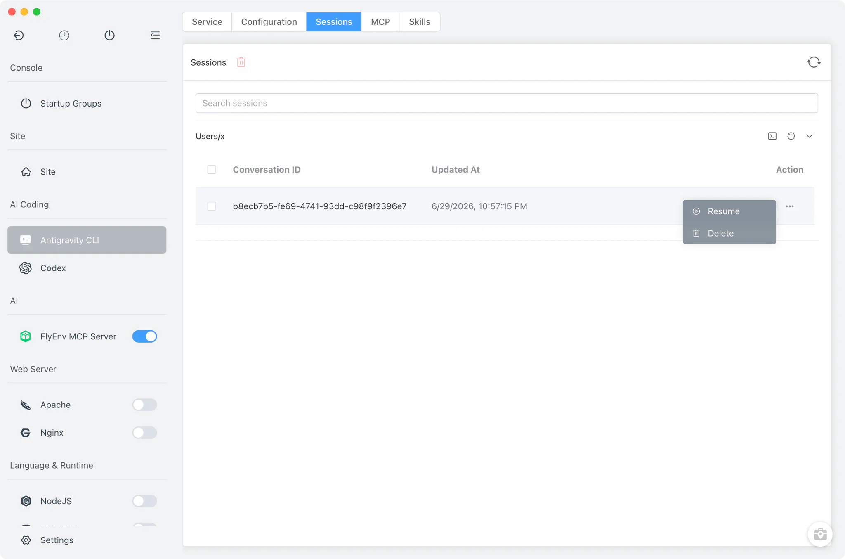Click the Nginx G icon
The width and height of the screenshot is (845, 559).
(x=26, y=433)
